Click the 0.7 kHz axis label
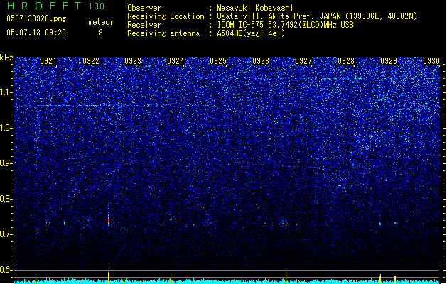447x284 pixels. point(6,234)
